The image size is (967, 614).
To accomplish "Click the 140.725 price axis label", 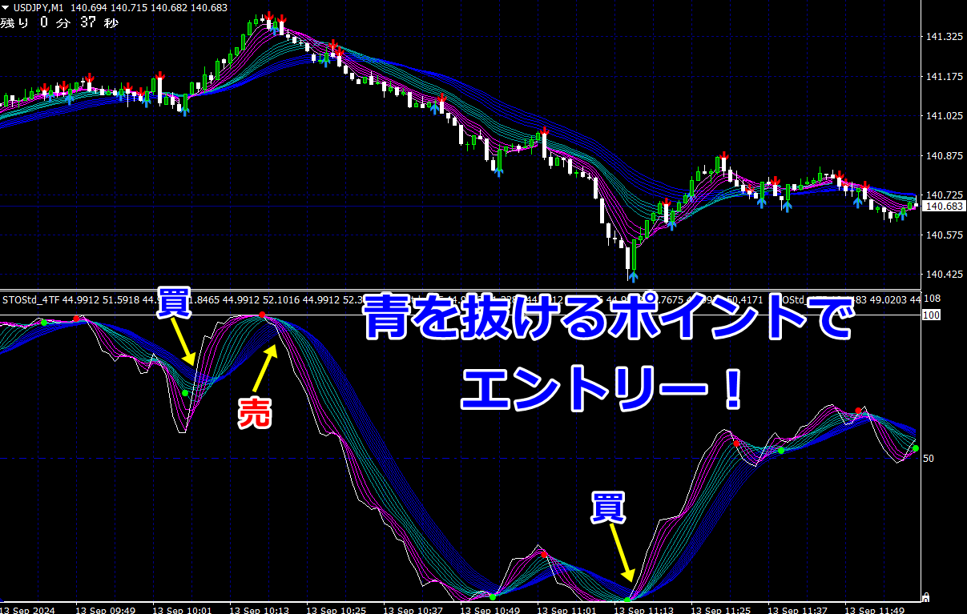I will click(x=943, y=195).
